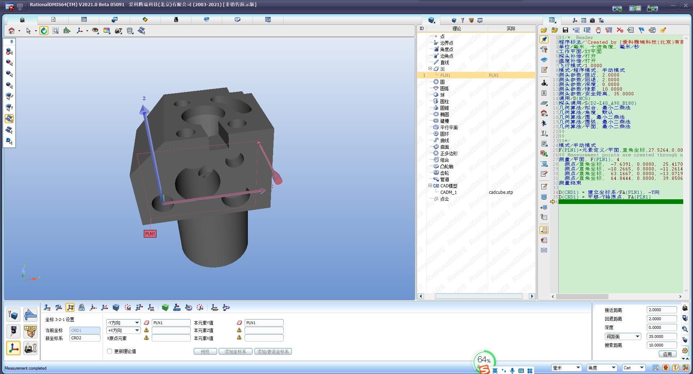Viewport: 693px width, 374px height.
Task: Click the CAD alignment icon
Action: tap(177, 308)
